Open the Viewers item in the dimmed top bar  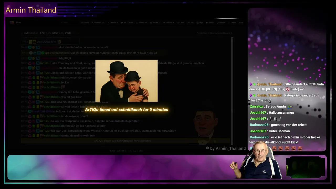click(x=98, y=23)
